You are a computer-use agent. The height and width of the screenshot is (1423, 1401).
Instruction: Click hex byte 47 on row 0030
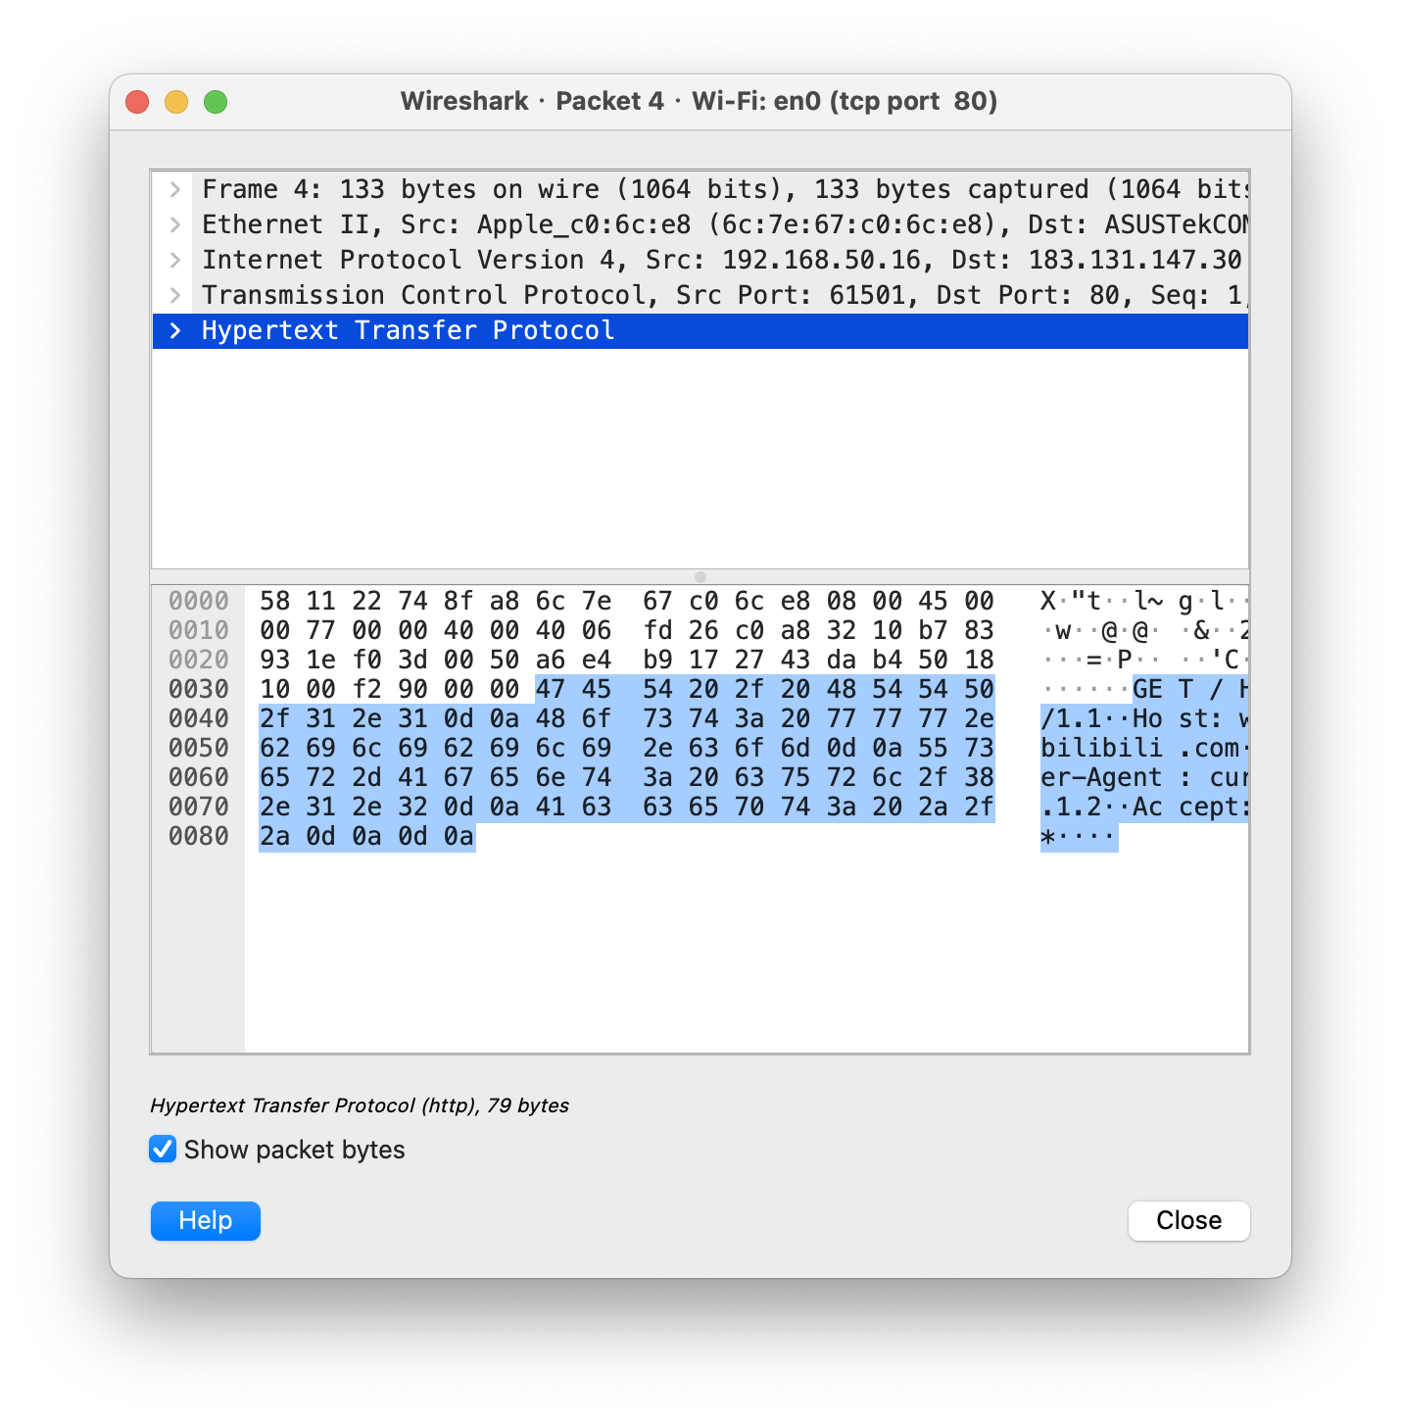tap(551, 689)
